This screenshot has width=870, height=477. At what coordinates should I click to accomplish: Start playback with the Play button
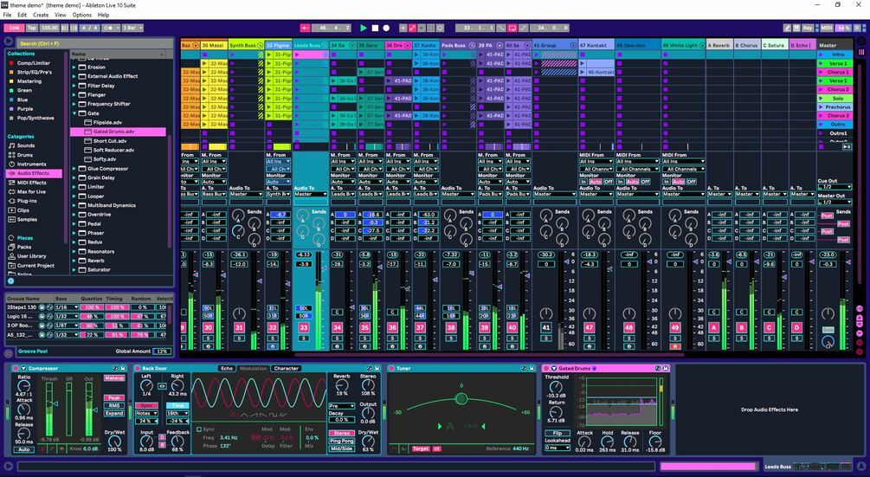[x=364, y=28]
